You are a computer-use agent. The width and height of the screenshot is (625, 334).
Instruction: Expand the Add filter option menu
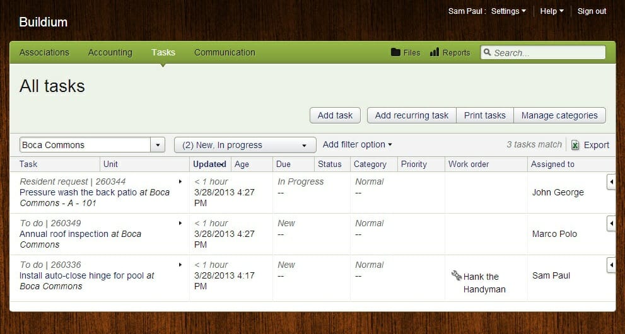[x=357, y=144]
